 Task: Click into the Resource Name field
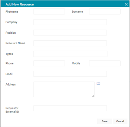point(70,43)
